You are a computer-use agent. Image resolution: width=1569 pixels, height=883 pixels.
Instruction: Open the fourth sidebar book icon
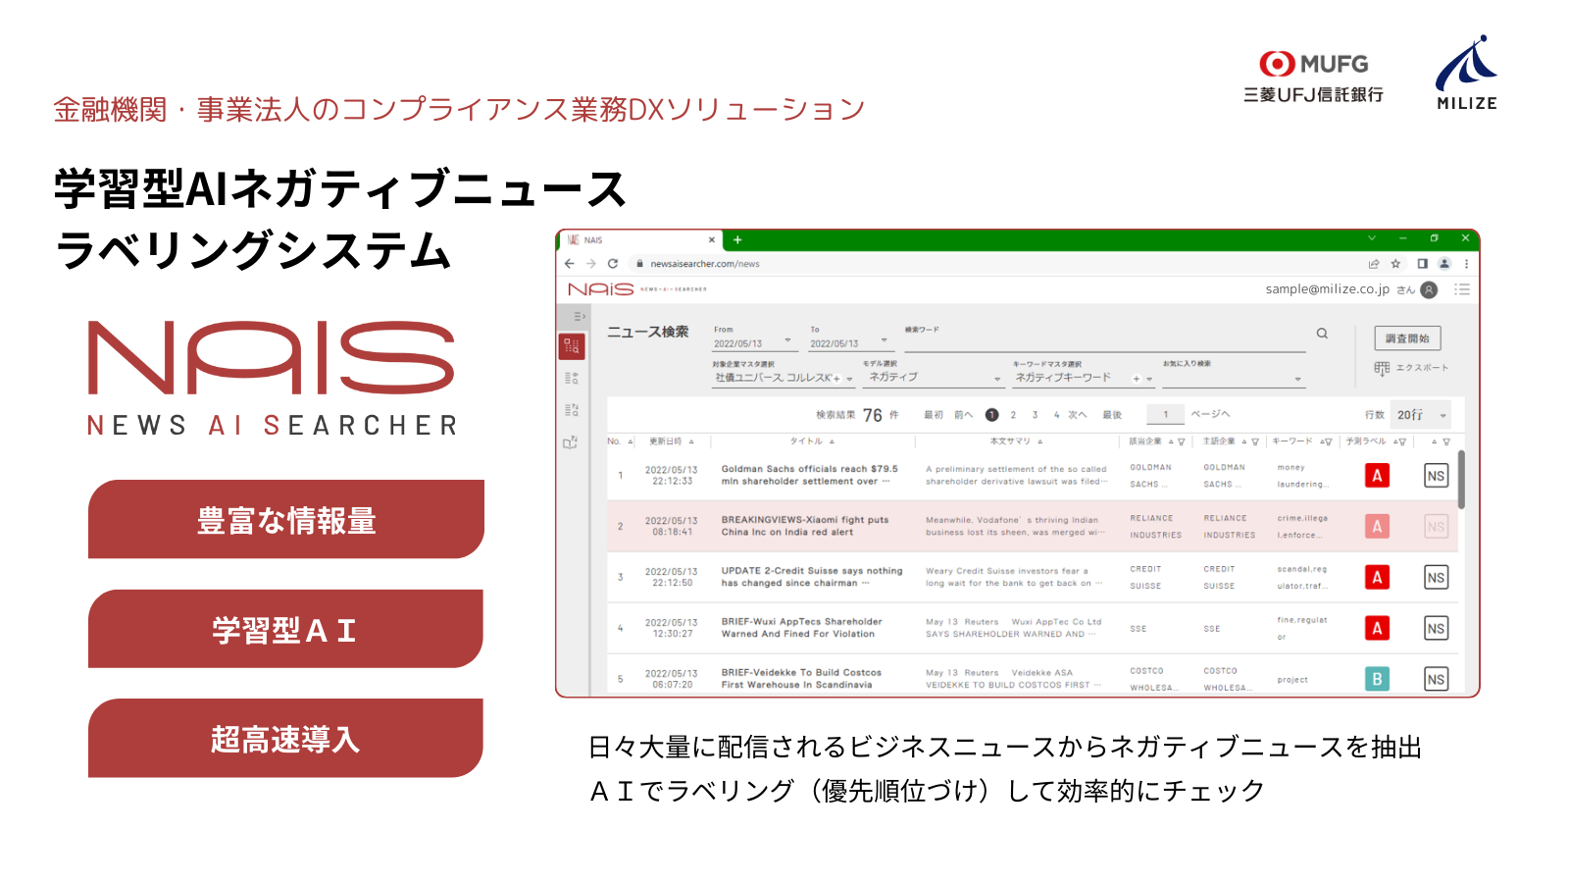571,442
